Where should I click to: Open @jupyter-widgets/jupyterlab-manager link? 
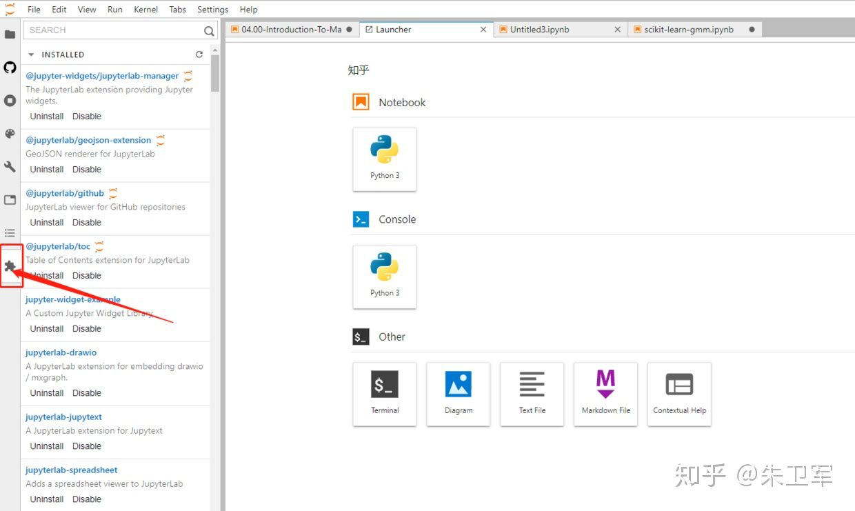point(102,76)
